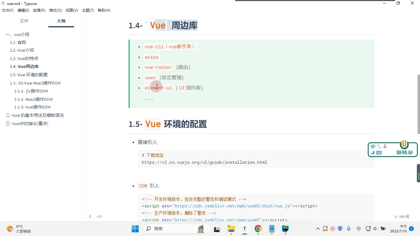The image size is (420, 236).
Task: Toggle punctuation mode in IME toolbar
Action: [379, 147]
